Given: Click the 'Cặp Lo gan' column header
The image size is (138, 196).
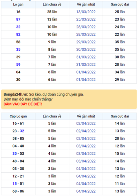Looking at the screenshot, I should pyautogui.click(x=18, y=116).
